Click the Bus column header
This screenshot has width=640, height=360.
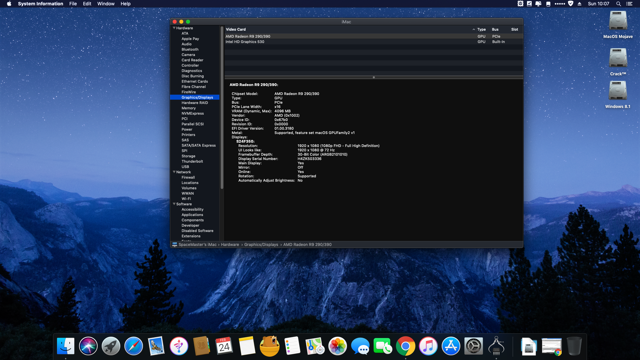(x=495, y=29)
